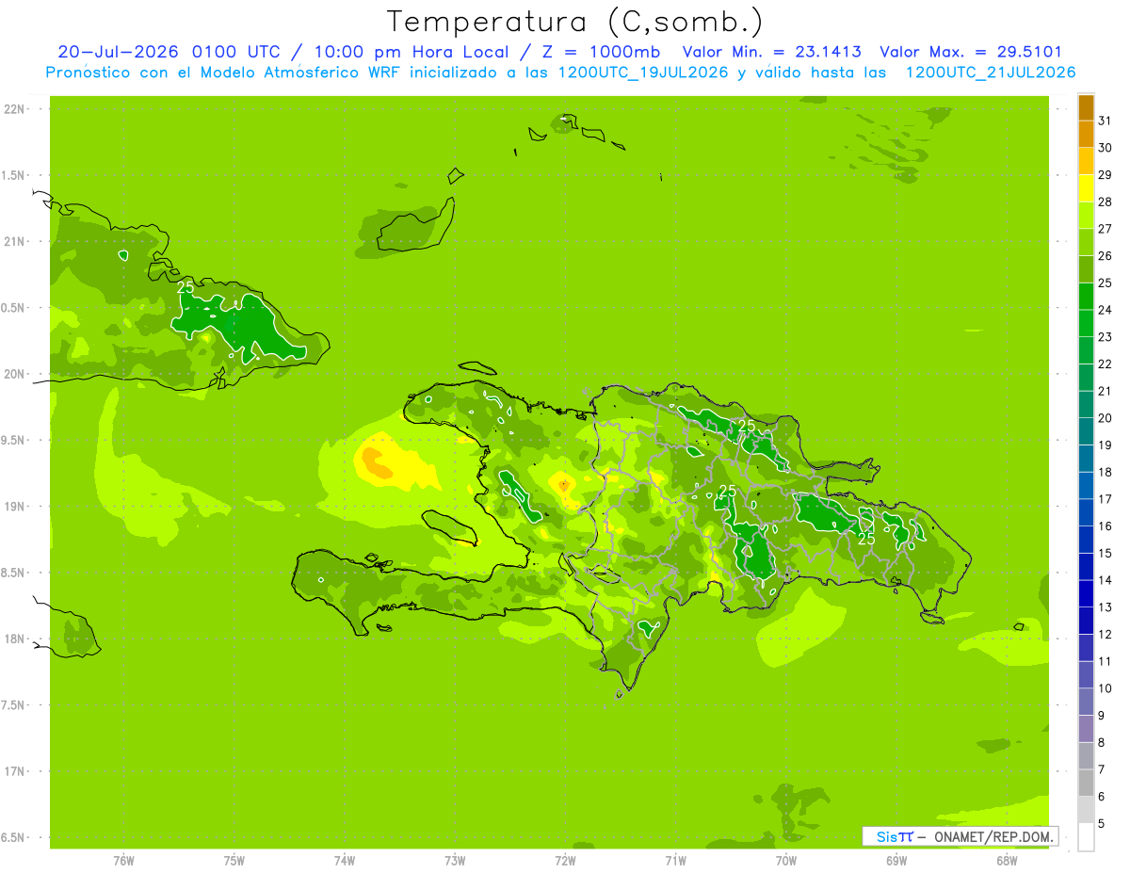This screenshot has height=873, width=1130.
Task: Click the latitude axis label "22N"
Action: coord(14,109)
